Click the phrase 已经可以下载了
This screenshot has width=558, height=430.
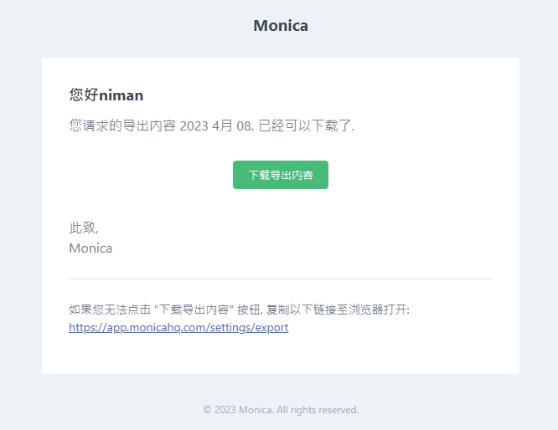click(306, 125)
